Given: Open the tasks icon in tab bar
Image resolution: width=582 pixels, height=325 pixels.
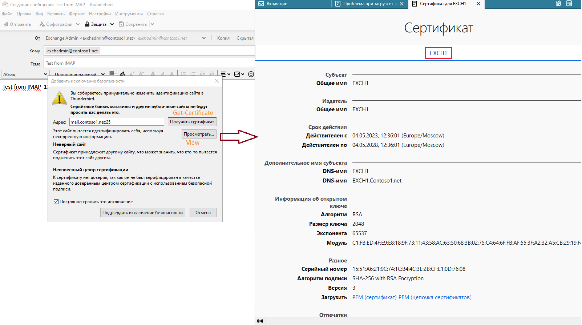Looking at the screenshot, I should pyautogui.click(x=569, y=4).
